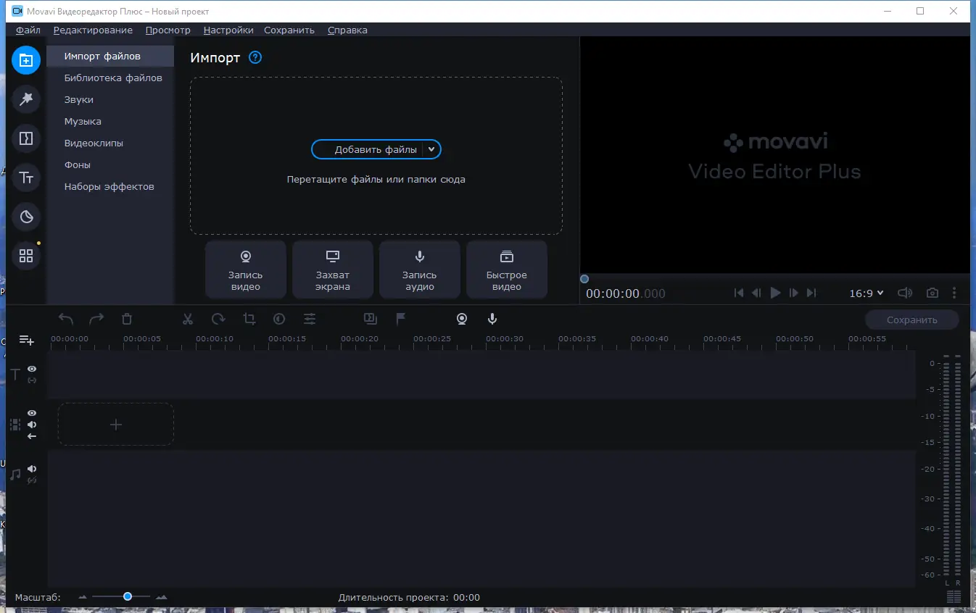The width and height of the screenshot is (976, 613).
Task: Mute the audio track speaker
Action: (32, 469)
